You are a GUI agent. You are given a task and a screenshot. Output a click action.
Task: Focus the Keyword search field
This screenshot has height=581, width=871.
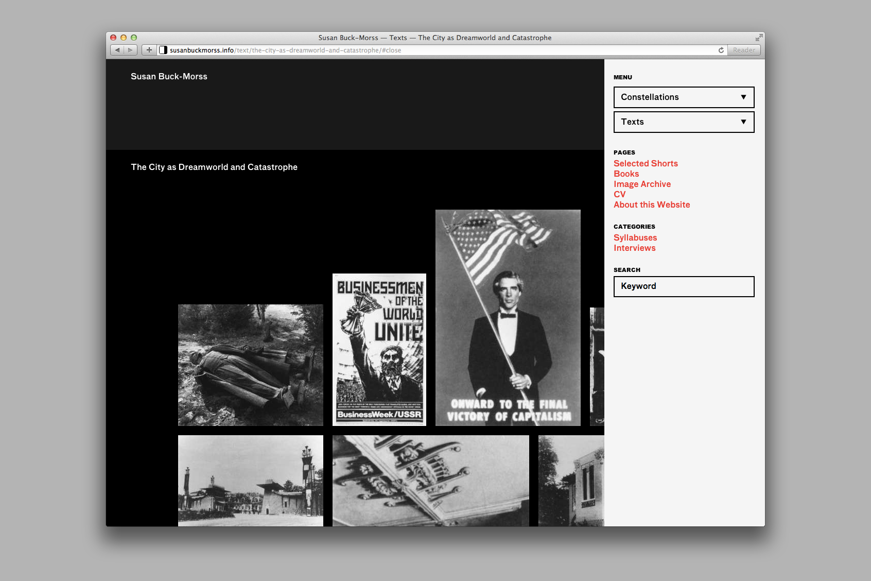(x=684, y=286)
